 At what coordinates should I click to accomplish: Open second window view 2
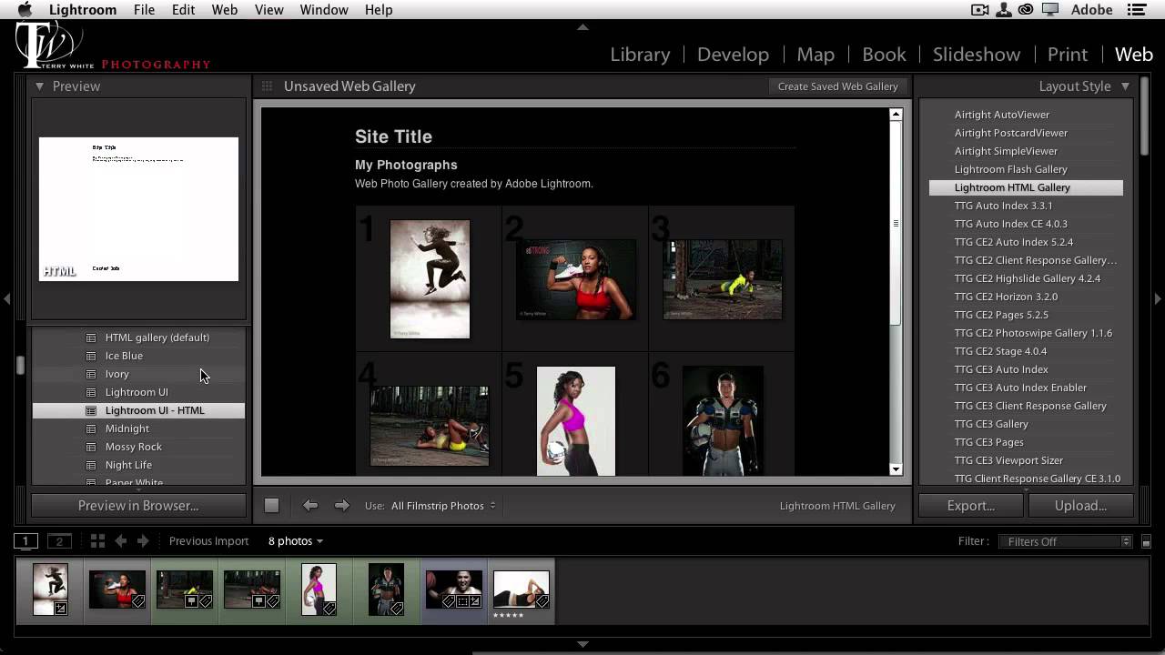point(59,541)
